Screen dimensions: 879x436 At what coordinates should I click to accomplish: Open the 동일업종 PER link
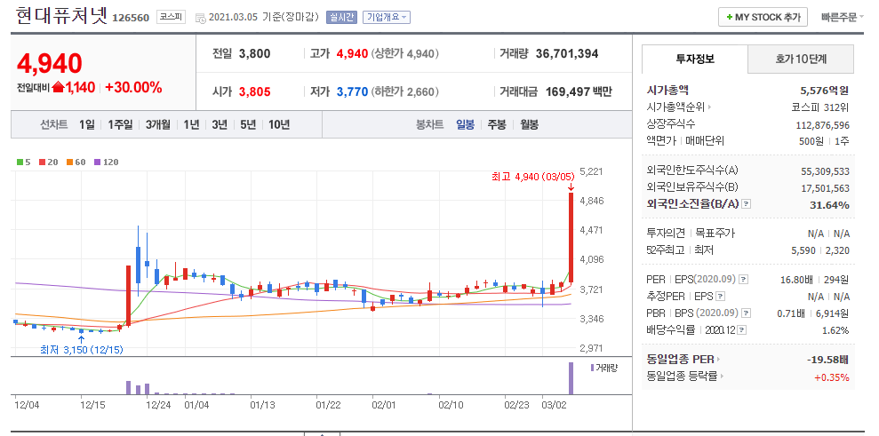tap(681, 359)
